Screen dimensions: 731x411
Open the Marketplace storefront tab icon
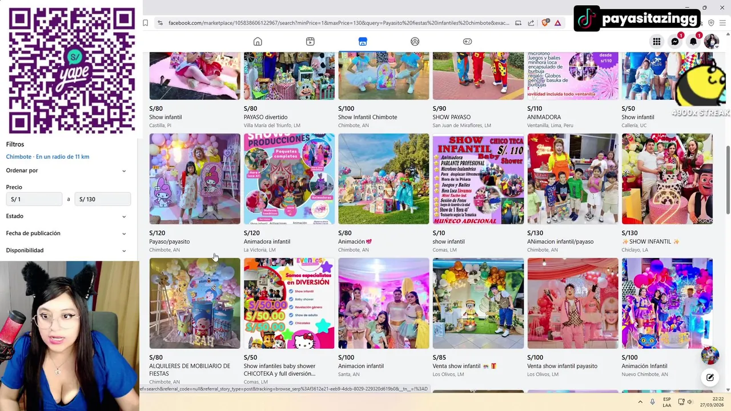363,42
